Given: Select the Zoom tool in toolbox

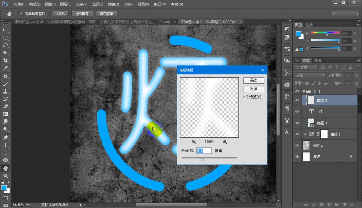Looking at the screenshot, I should (5, 176).
